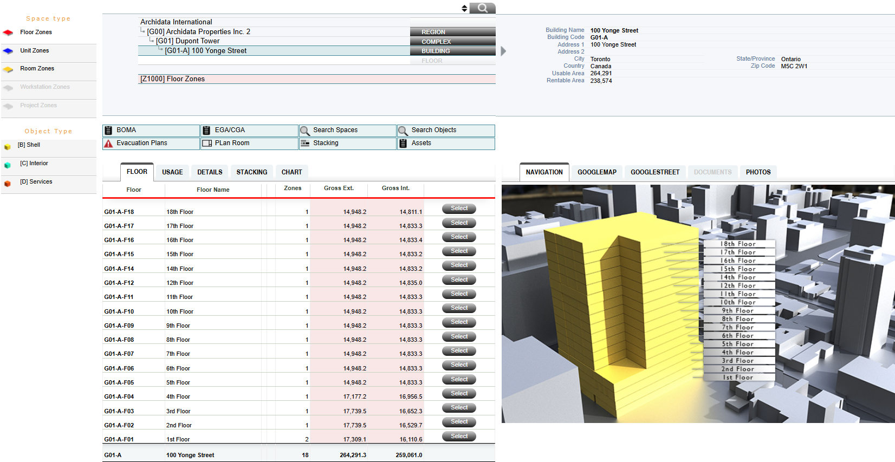Toggle the Room Zones space type
This screenshot has height=462, width=895.
pos(8,69)
